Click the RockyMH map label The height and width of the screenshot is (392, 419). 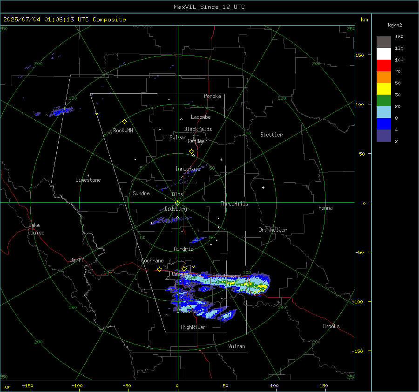click(123, 131)
